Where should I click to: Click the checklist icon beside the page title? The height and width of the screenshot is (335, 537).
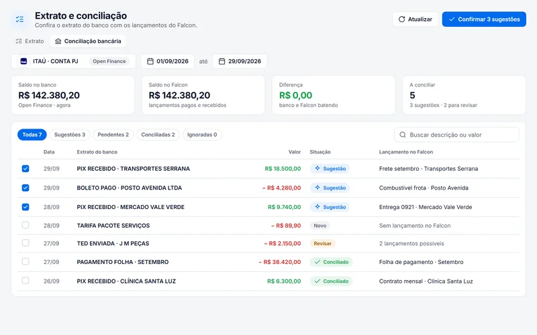pos(20,19)
